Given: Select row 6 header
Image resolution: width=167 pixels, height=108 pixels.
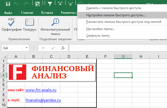Looking at the screenshot, I should pos(4,85).
